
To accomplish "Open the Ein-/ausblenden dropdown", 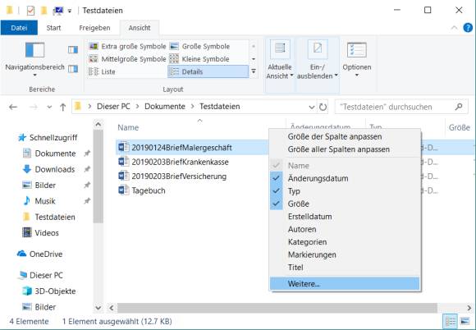I will [318, 60].
